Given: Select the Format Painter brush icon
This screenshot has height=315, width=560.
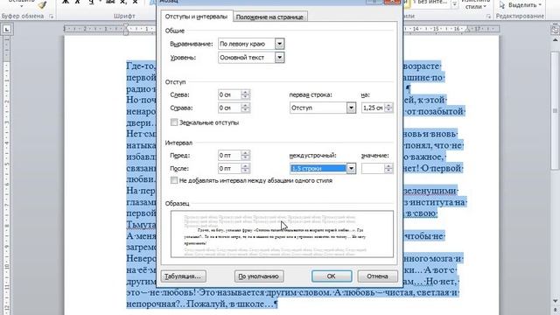Looking at the screenshot, I should 43,4.
